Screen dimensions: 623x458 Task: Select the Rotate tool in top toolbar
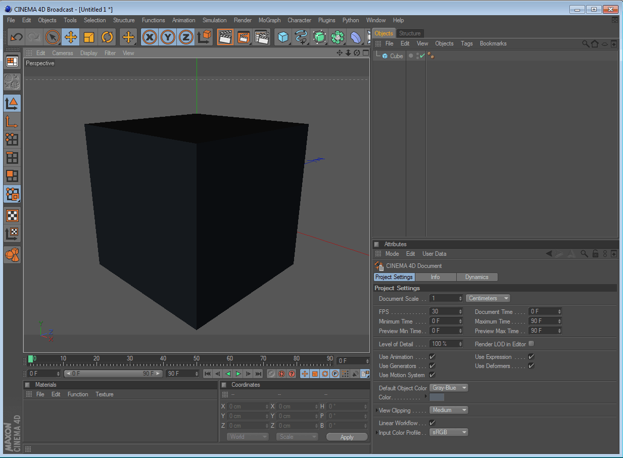pyautogui.click(x=107, y=37)
